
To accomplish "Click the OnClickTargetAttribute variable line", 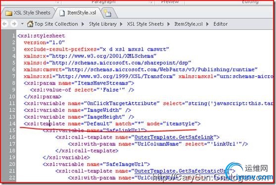I will click(148, 103).
